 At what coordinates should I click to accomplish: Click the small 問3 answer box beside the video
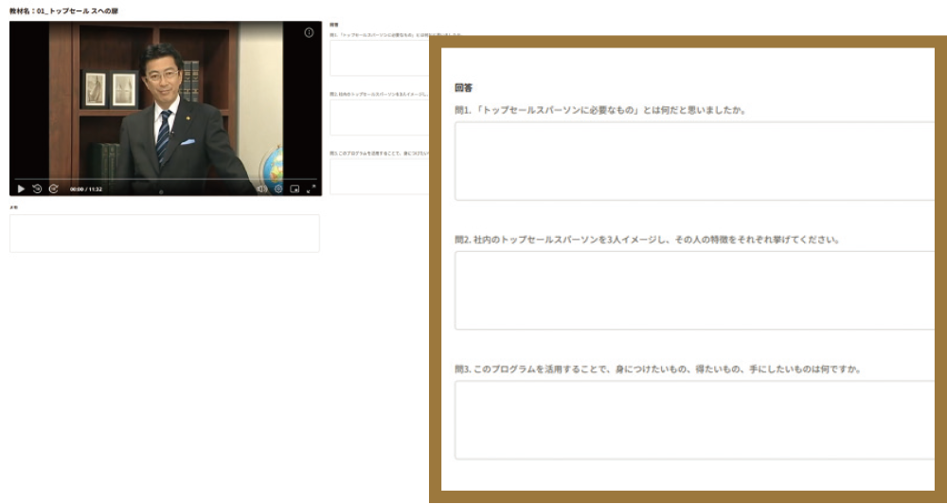click(x=380, y=176)
